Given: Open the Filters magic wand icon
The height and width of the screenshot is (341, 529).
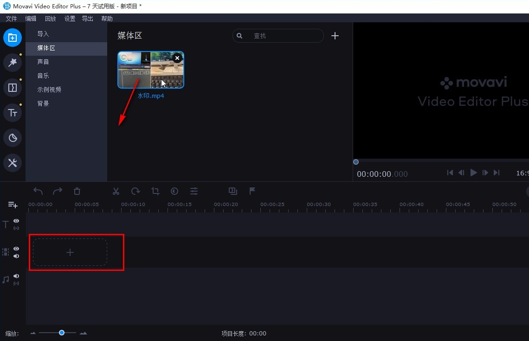Looking at the screenshot, I should 13,62.
